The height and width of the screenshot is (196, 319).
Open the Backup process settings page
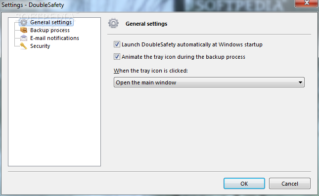tap(50, 30)
